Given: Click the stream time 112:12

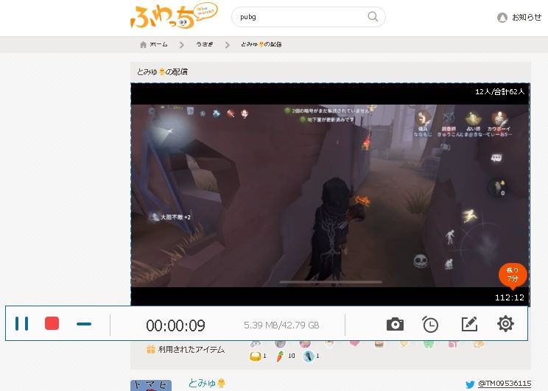Looking at the screenshot, I should click(510, 297).
